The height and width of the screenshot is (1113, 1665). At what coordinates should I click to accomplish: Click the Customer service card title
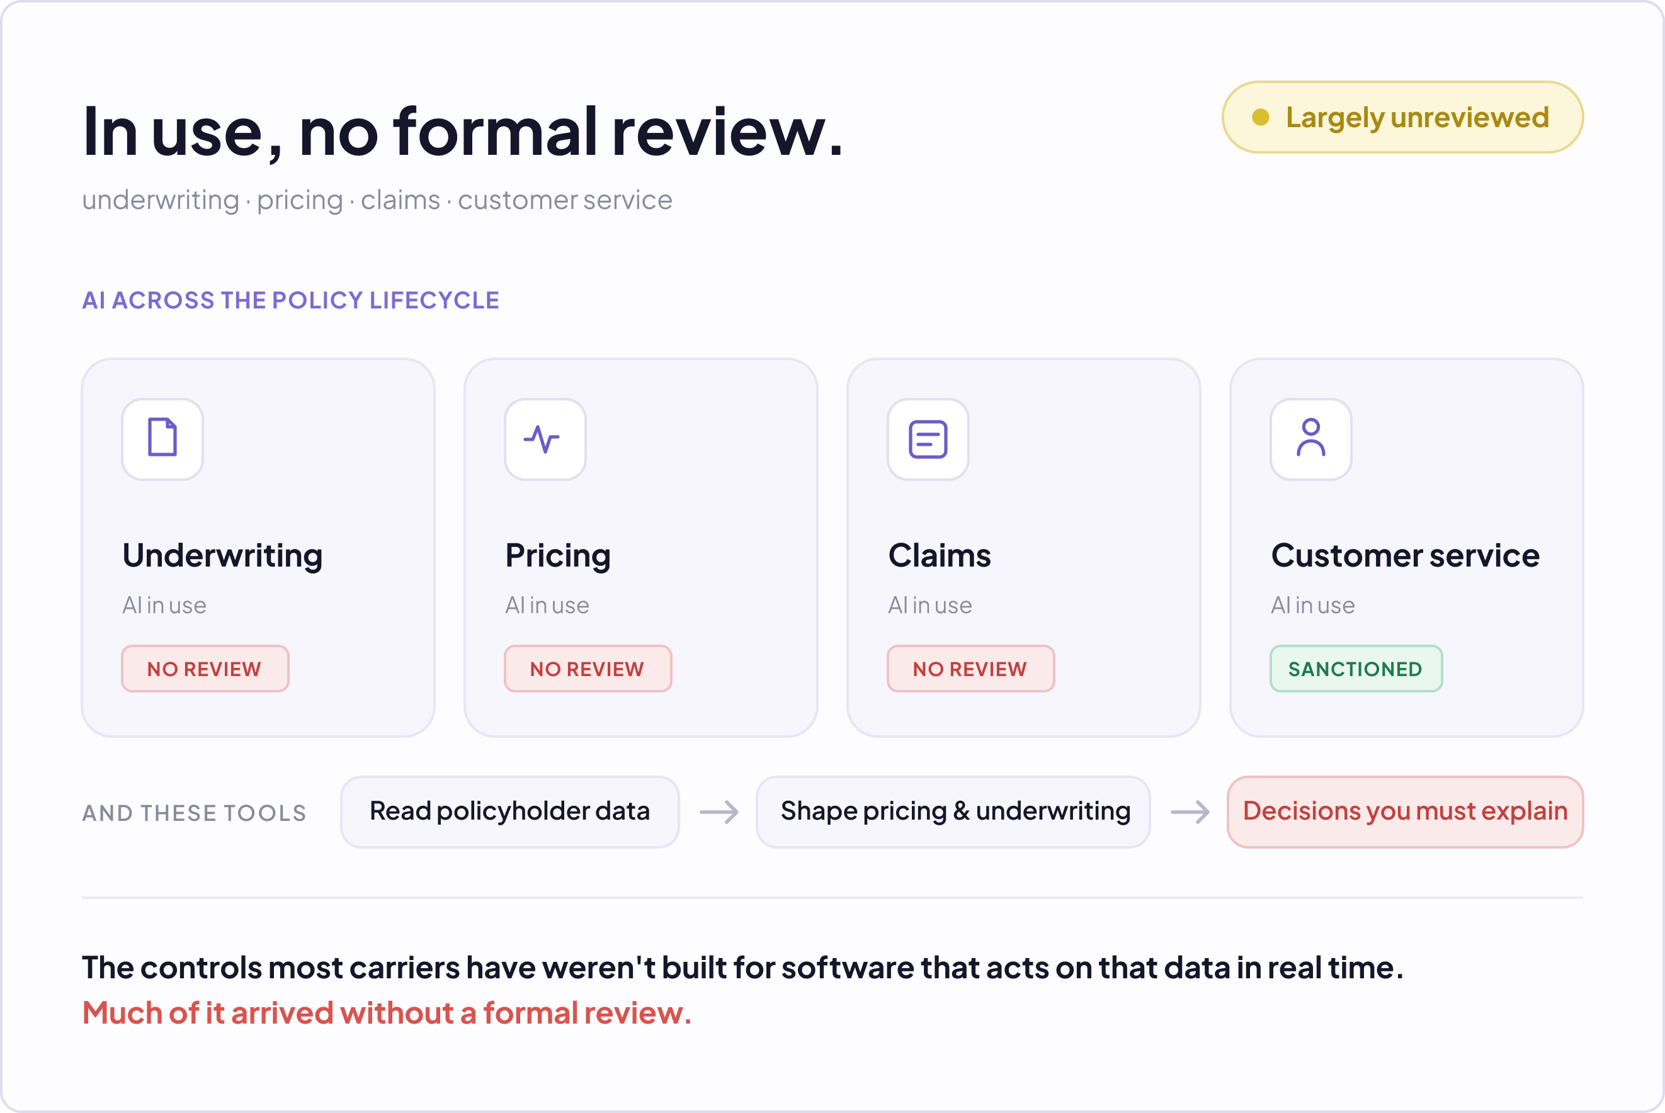pos(1405,556)
